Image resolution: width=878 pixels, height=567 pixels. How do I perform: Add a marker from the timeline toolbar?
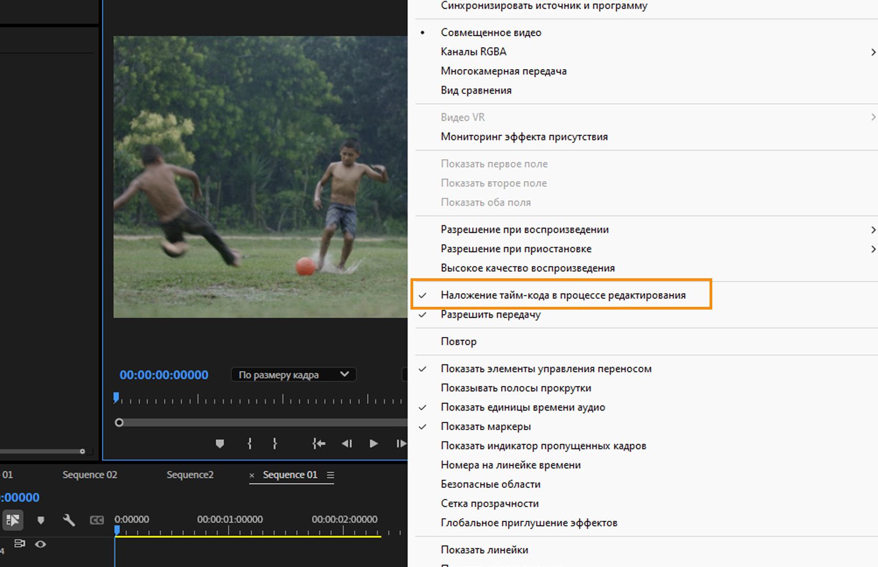pyautogui.click(x=41, y=520)
